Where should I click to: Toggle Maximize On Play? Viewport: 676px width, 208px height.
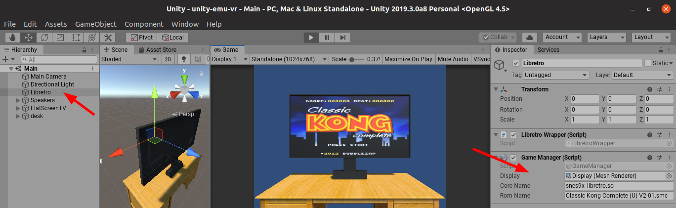click(408, 59)
